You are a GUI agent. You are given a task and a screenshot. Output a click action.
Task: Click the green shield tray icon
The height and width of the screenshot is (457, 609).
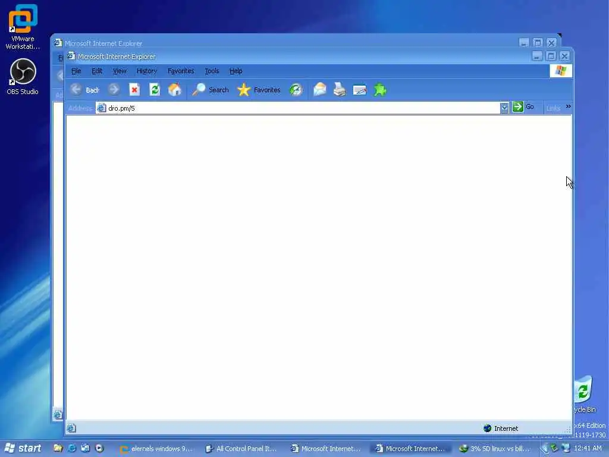(x=554, y=449)
